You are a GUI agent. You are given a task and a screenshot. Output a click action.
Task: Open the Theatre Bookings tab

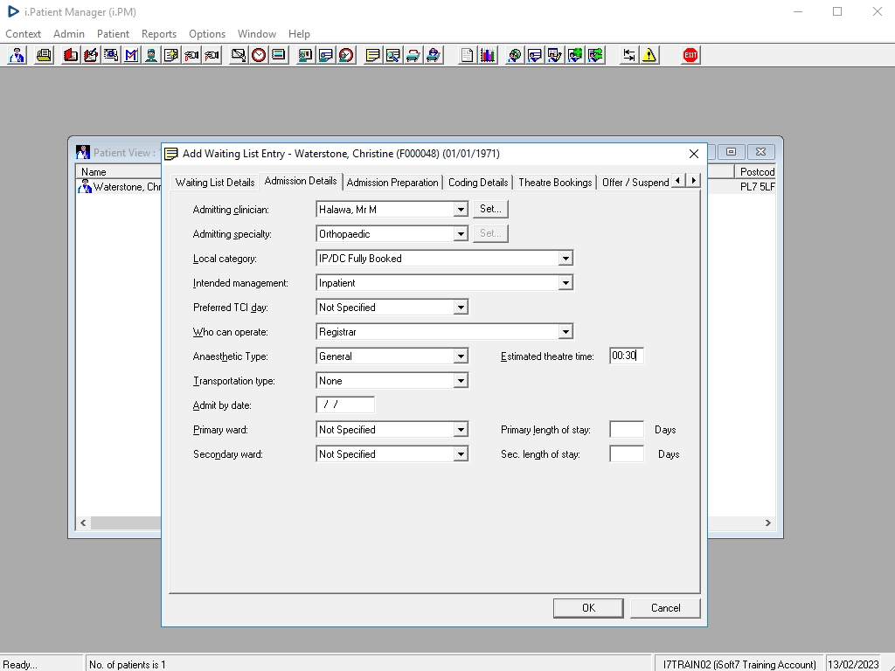(x=555, y=183)
